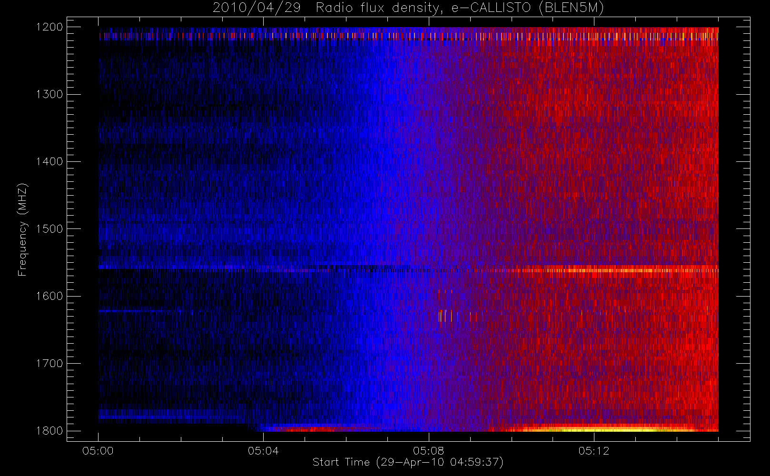Click the 'Frequency (MHZ)' axis label
770x476 pixels.
click(x=22, y=230)
